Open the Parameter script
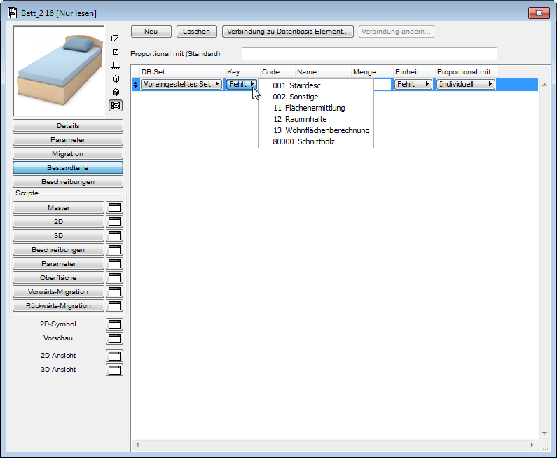Image resolution: width=557 pixels, height=458 pixels. [x=59, y=264]
